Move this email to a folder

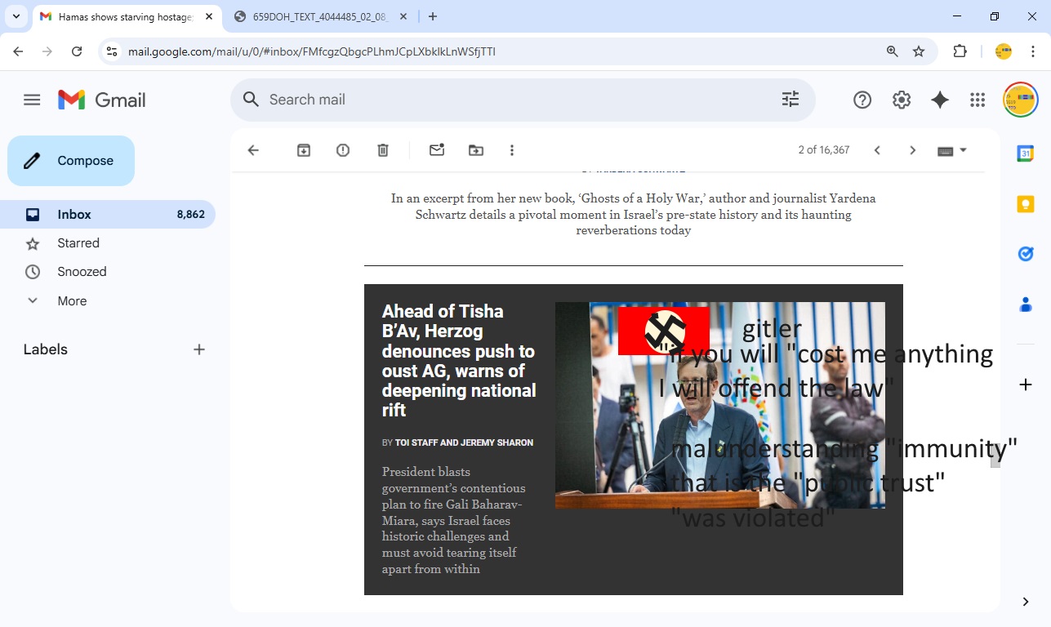476,150
